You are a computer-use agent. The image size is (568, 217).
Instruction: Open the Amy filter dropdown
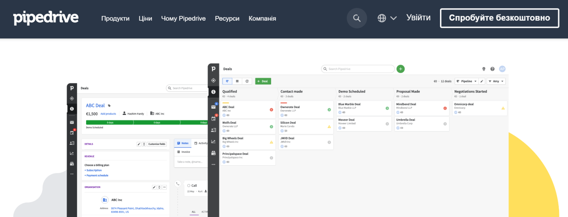(496, 81)
